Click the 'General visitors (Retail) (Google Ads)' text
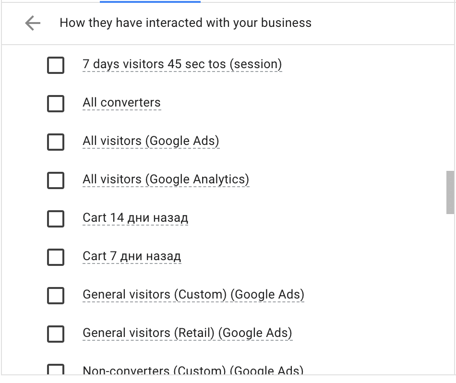Image resolution: width=456 pixels, height=383 pixels. point(187,333)
